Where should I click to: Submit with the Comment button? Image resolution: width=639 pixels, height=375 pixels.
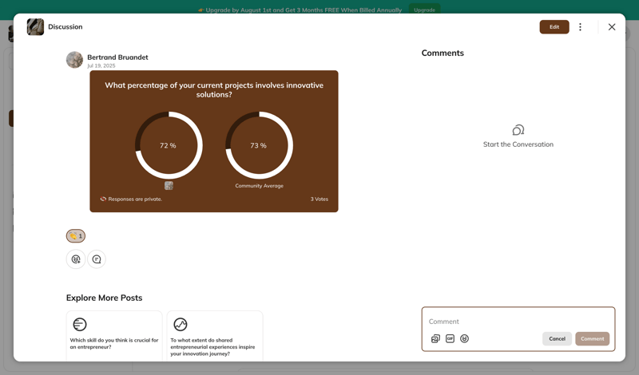click(x=593, y=339)
